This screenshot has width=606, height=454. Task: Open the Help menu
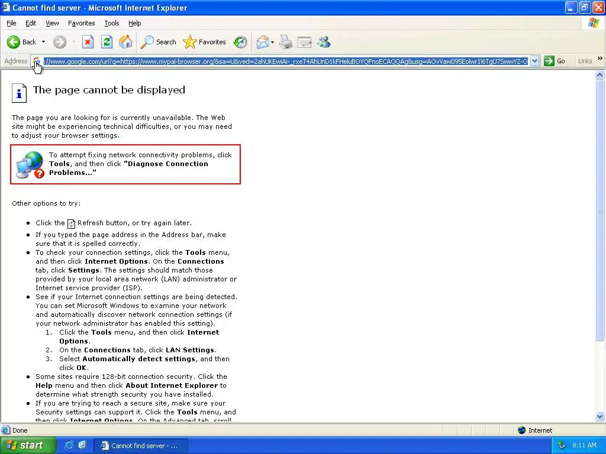(x=134, y=23)
